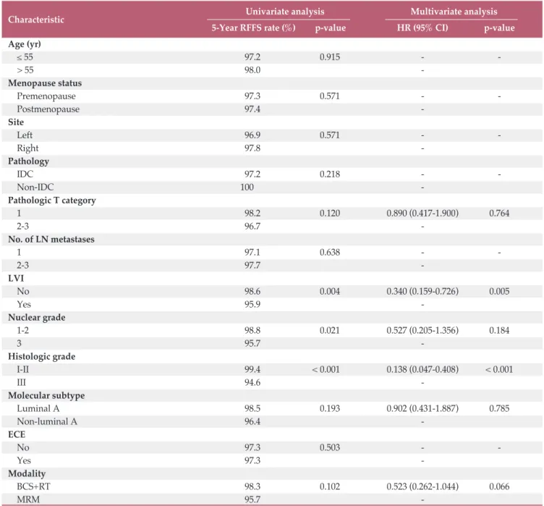Click the 98.2 RFFS rate value
This screenshot has height=506, width=544.
pos(252,214)
